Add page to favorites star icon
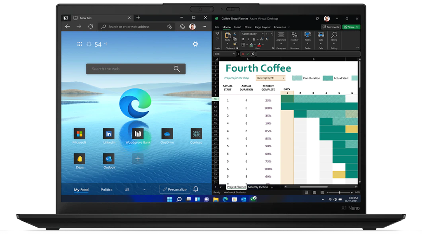422x237 pixels. pyautogui.click(x=169, y=27)
